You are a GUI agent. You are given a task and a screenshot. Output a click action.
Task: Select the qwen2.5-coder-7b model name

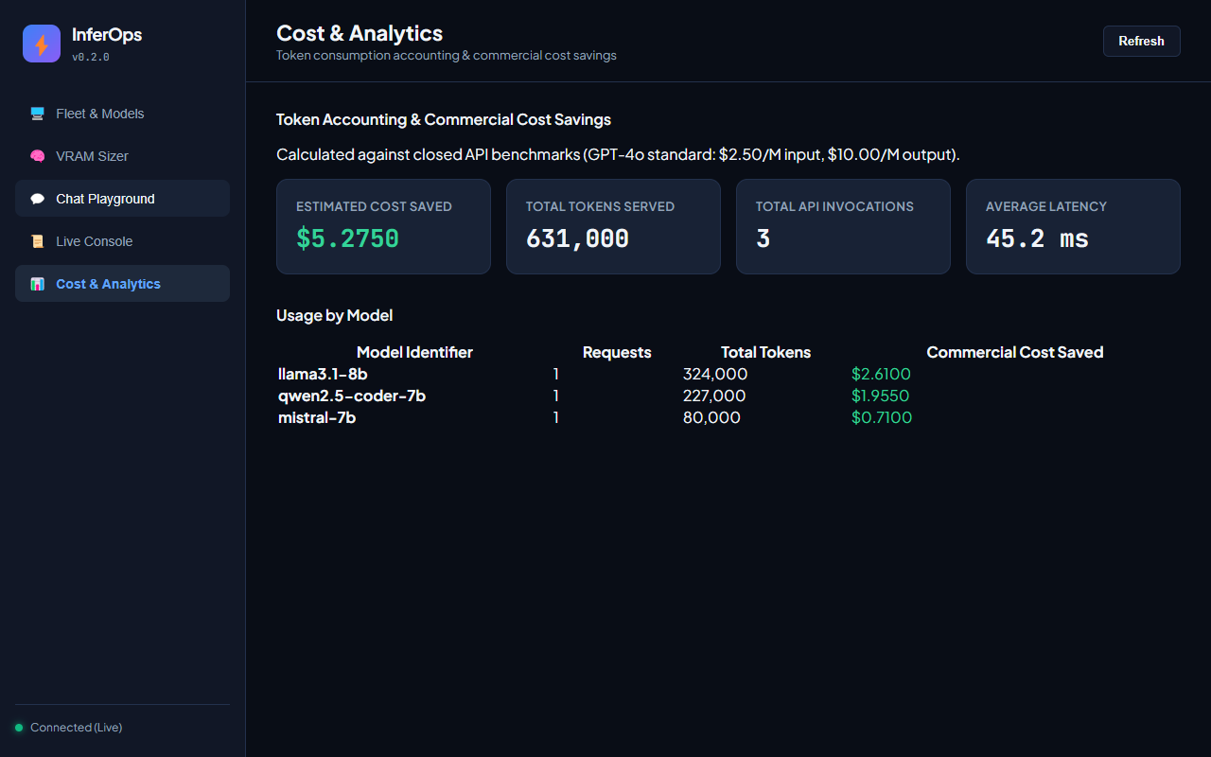pos(352,396)
